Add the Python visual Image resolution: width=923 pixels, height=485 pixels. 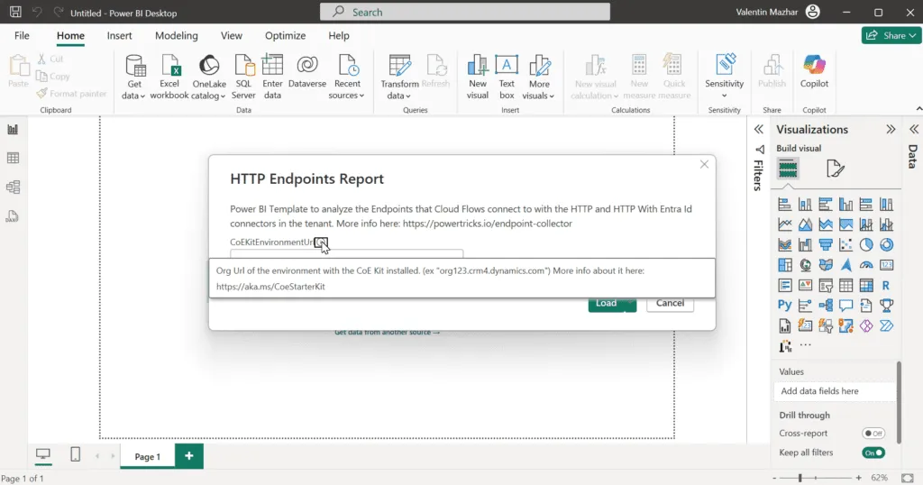(785, 305)
